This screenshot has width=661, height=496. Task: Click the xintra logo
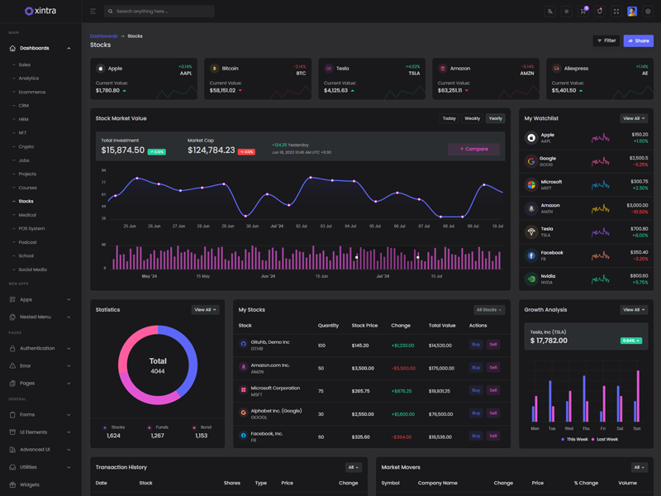click(40, 11)
